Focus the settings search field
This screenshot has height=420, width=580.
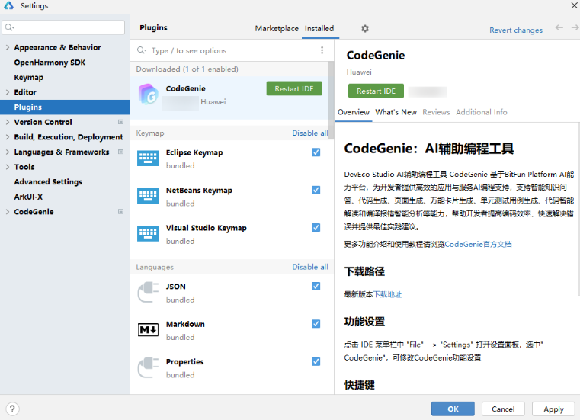tap(63, 27)
